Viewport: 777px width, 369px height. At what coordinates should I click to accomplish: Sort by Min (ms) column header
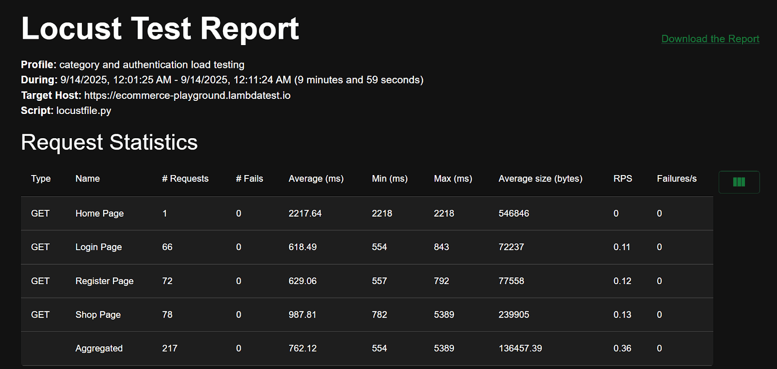[x=389, y=178]
